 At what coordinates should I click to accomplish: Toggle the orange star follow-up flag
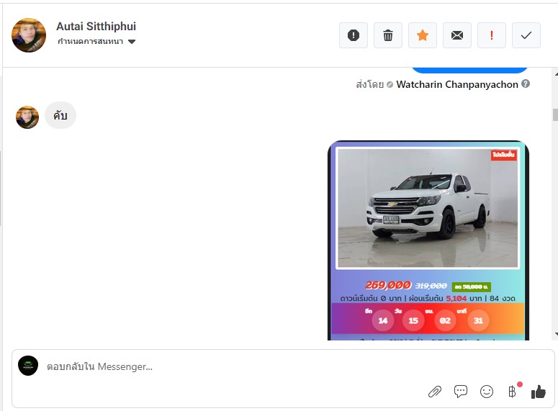[423, 35]
